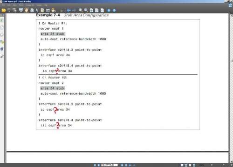Open the Pages thumbnail panel icon
This screenshot has height=167, width=233.
point(2,27)
